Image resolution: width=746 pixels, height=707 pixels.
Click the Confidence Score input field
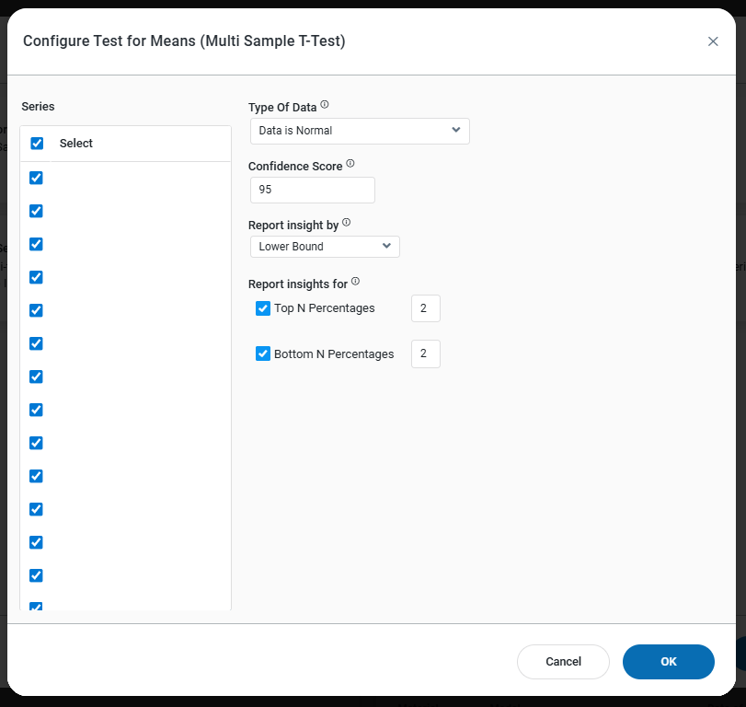[312, 190]
